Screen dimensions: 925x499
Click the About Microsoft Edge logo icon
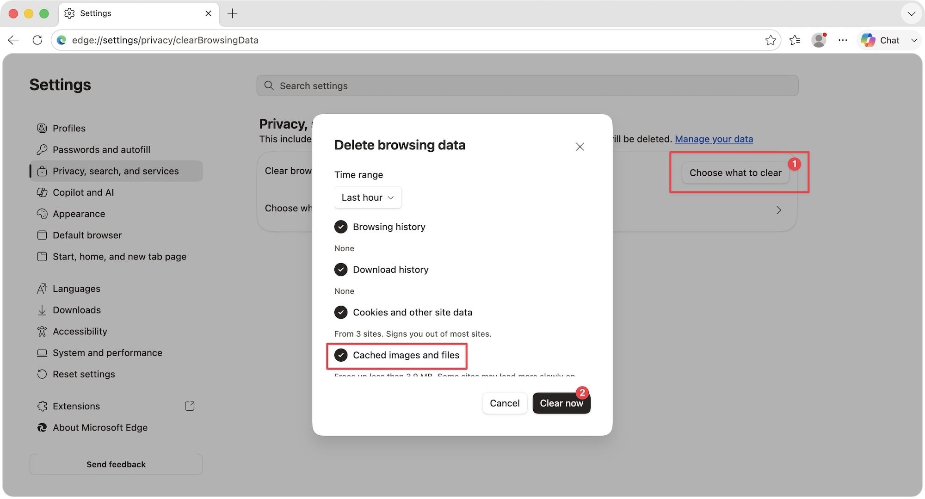pos(42,427)
